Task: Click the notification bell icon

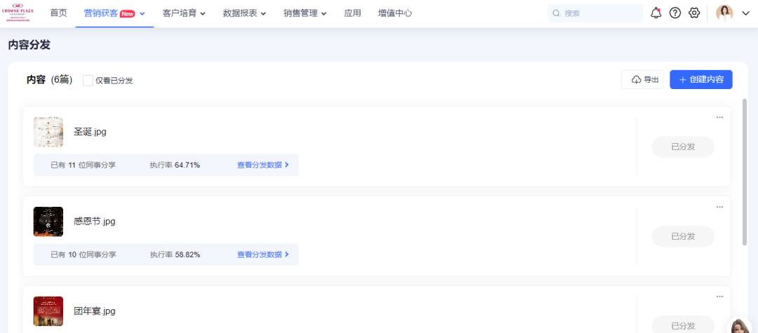Action: (656, 13)
